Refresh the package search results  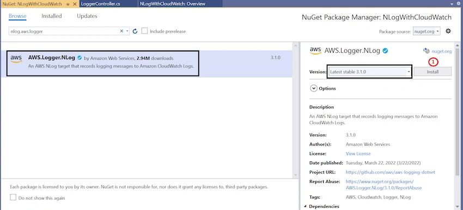pos(135,31)
